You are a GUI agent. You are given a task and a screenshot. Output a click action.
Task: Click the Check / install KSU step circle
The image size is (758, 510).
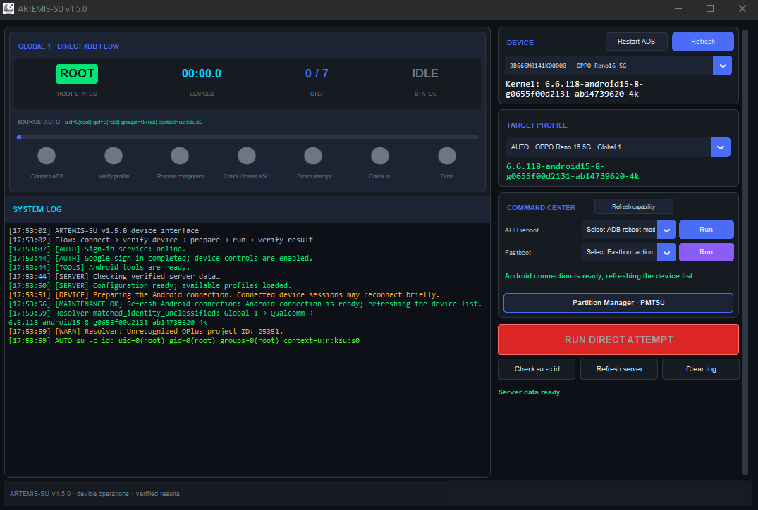tap(247, 156)
